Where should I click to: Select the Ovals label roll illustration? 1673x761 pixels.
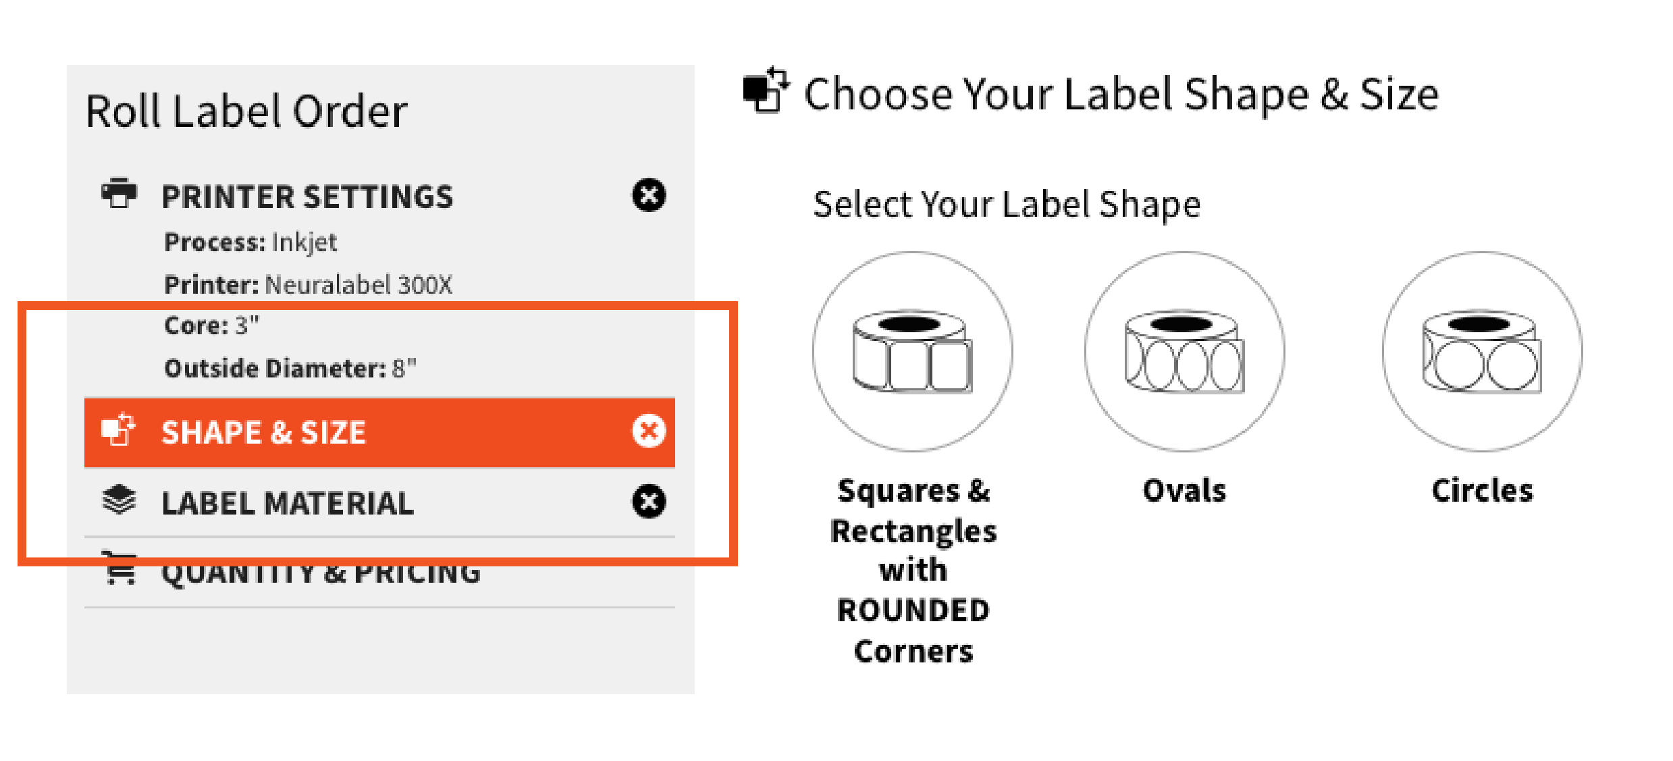(x=1185, y=351)
